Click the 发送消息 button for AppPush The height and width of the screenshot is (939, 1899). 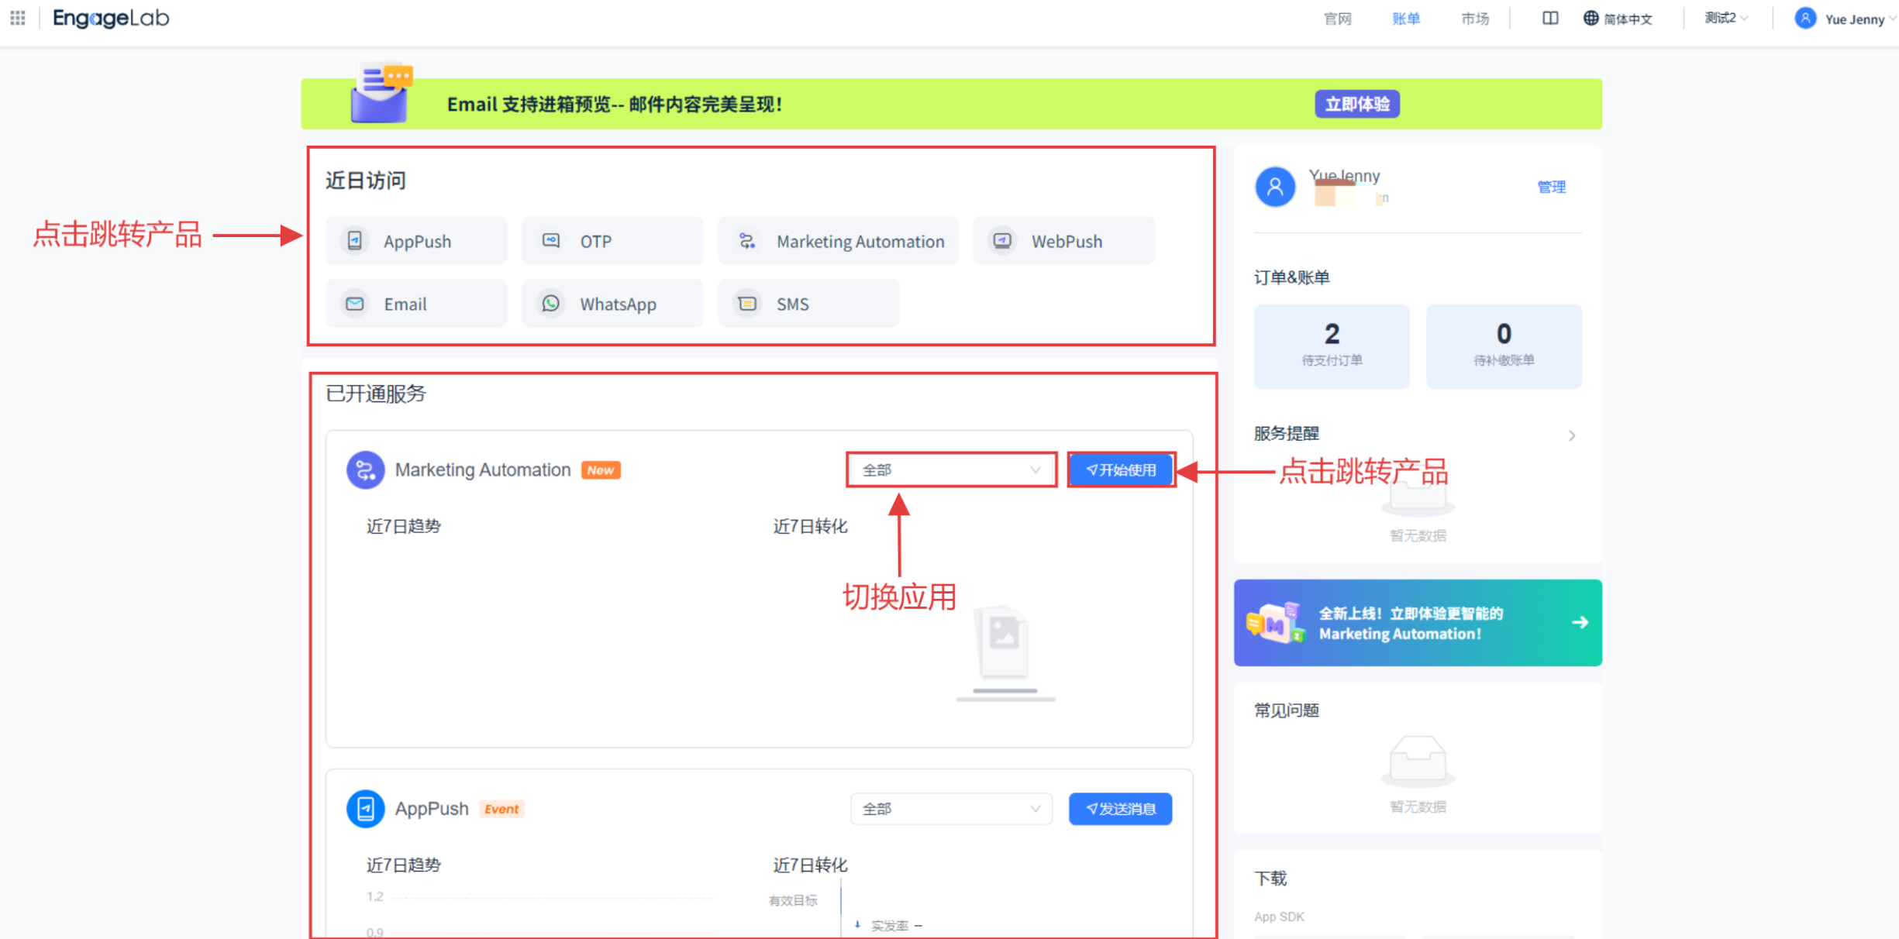[x=1120, y=809]
